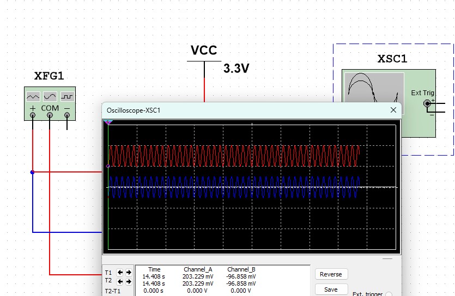455x296 pixels.
Task: Select the 3.3V value label
Action: tap(236, 69)
